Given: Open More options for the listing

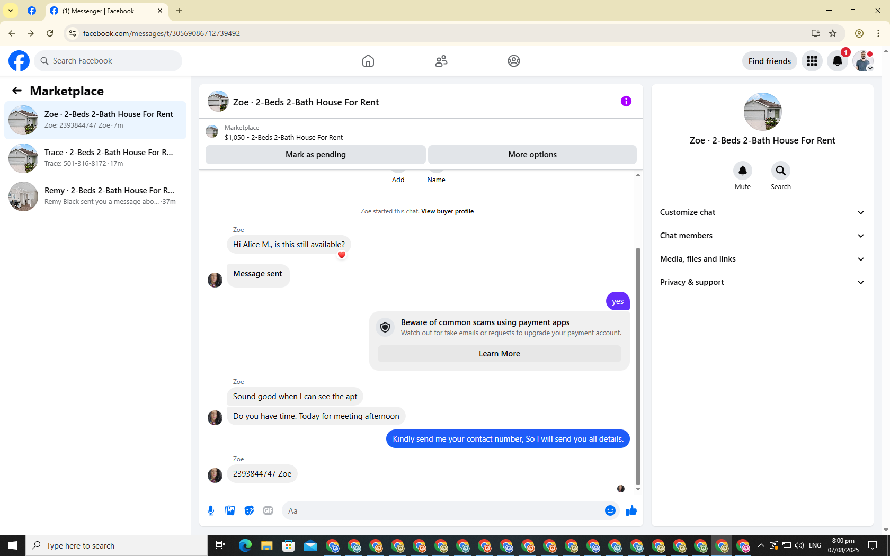Looking at the screenshot, I should pos(532,155).
